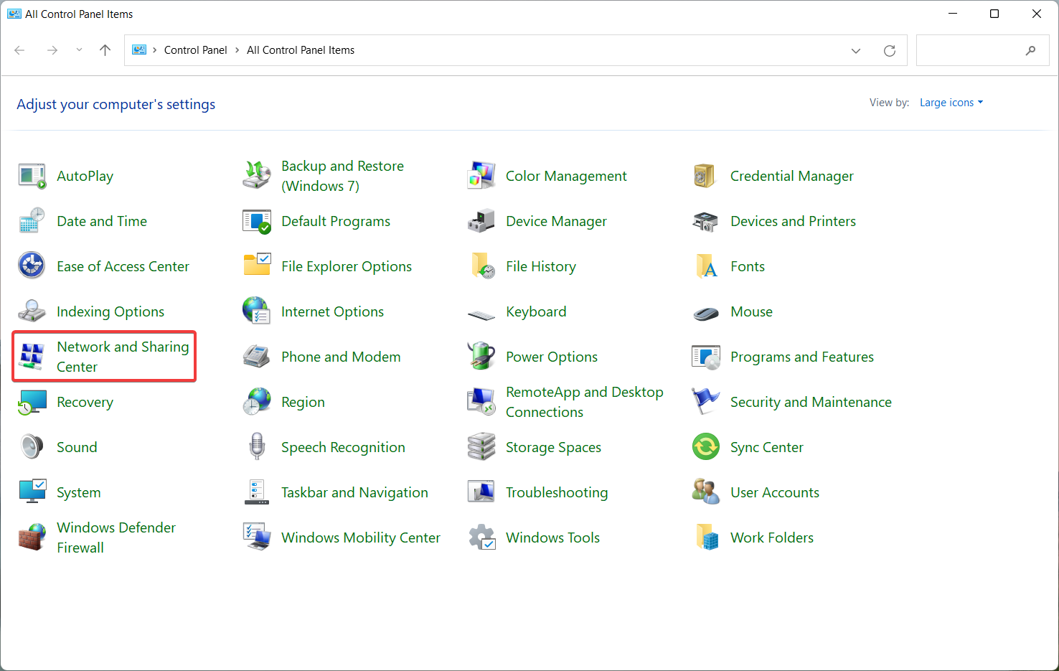Open the AutoPlay icon
The width and height of the screenshot is (1059, 671).
pyautogui.click(x=32, y=176)
